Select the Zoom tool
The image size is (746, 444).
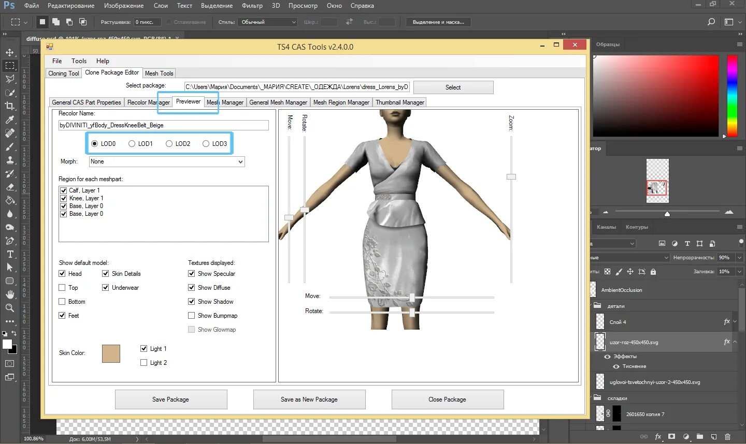tap(10, 308)
